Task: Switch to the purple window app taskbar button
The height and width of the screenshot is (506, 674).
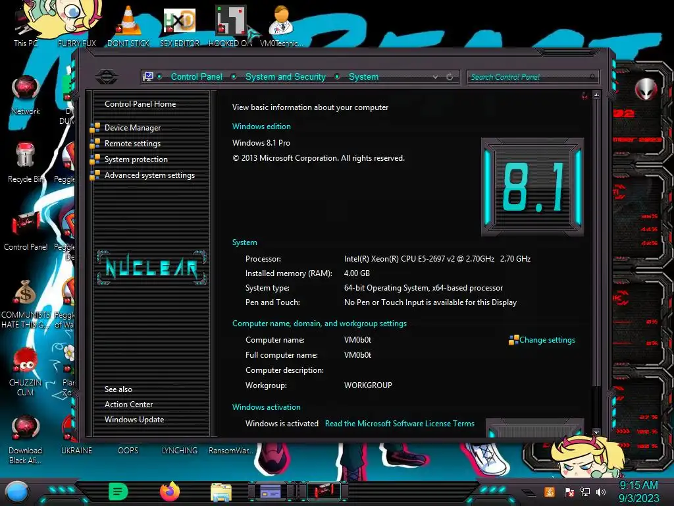Action: coord(271,492)
